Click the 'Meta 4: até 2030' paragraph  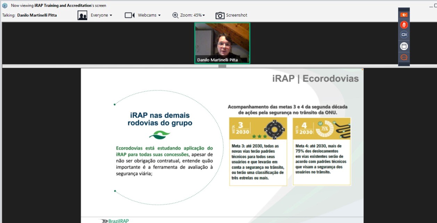point(321,159)
